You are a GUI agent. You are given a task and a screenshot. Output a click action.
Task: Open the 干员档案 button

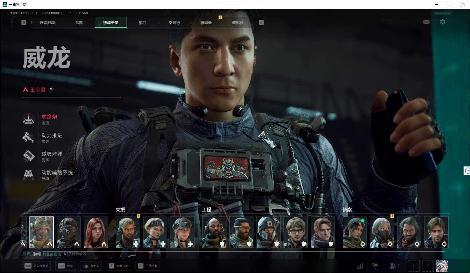click(148, 266)
